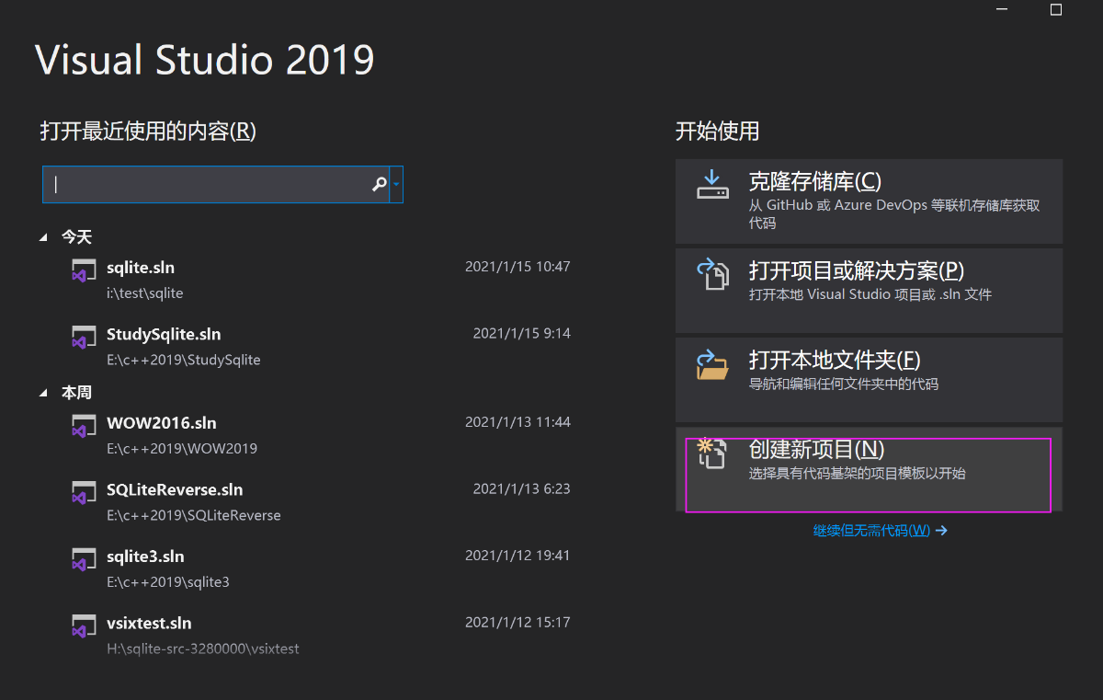Open the search box dropdown arrow

(396, 184)
